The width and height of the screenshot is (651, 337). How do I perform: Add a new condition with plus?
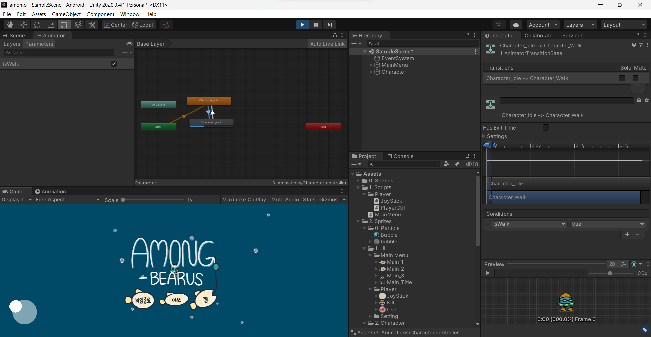click(627, 234)
